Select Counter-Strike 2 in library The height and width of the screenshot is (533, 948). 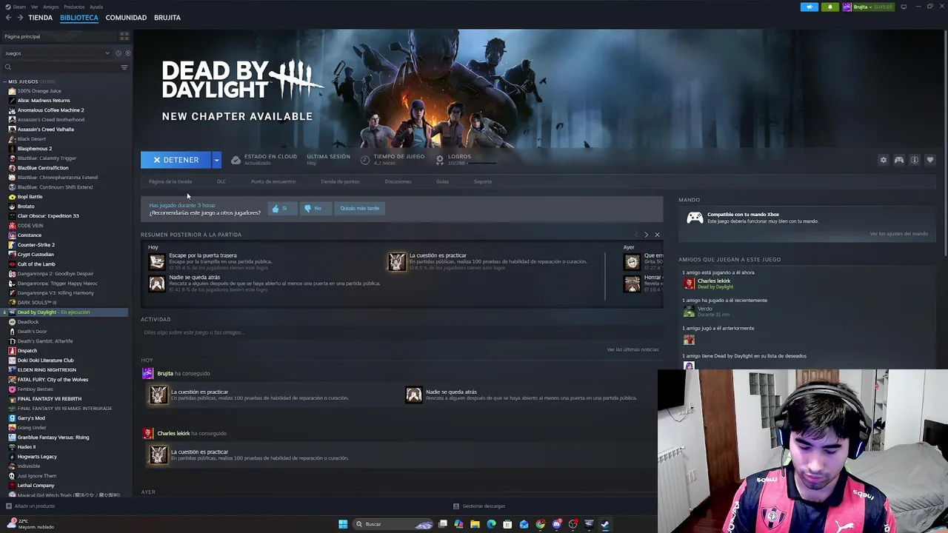[36, 245]
